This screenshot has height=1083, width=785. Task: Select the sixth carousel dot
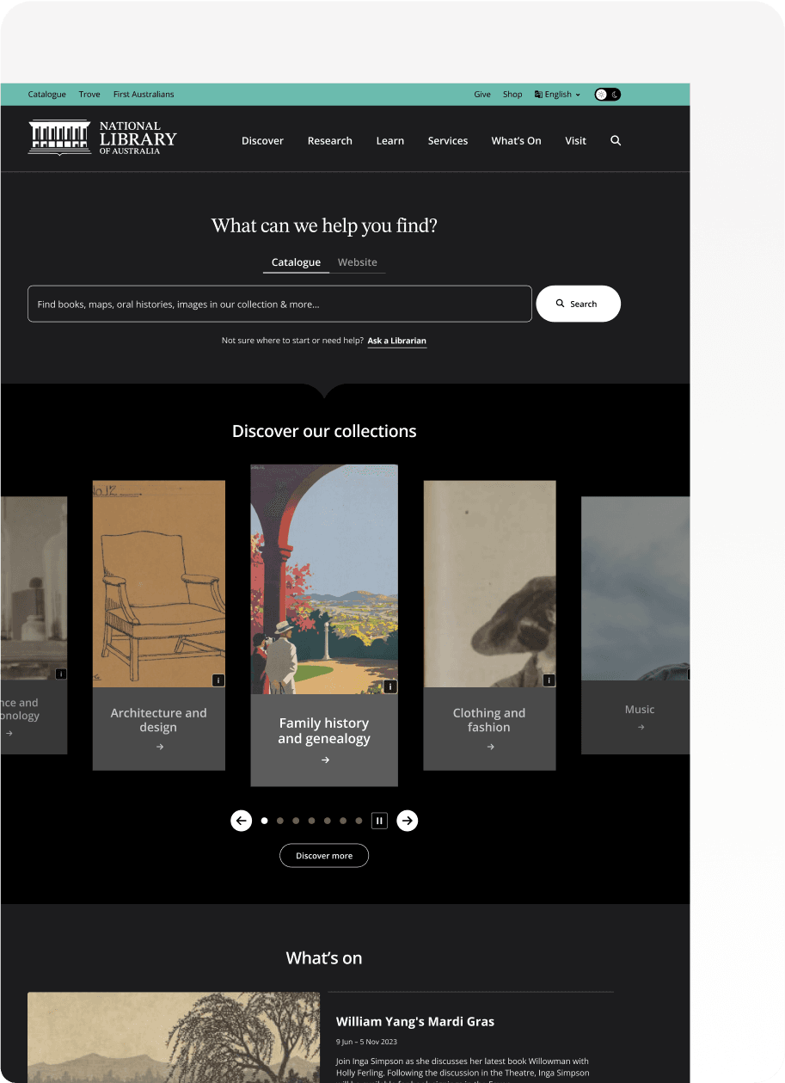click(343, 821)
